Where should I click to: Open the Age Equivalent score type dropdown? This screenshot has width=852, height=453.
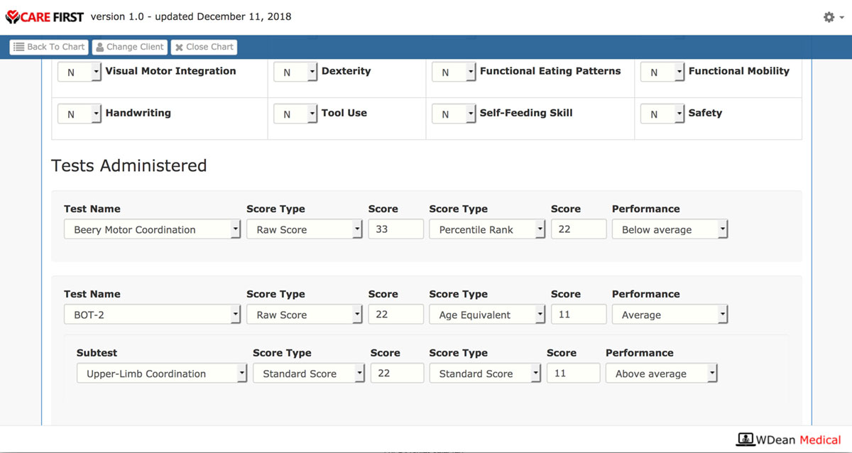point(487,315)
